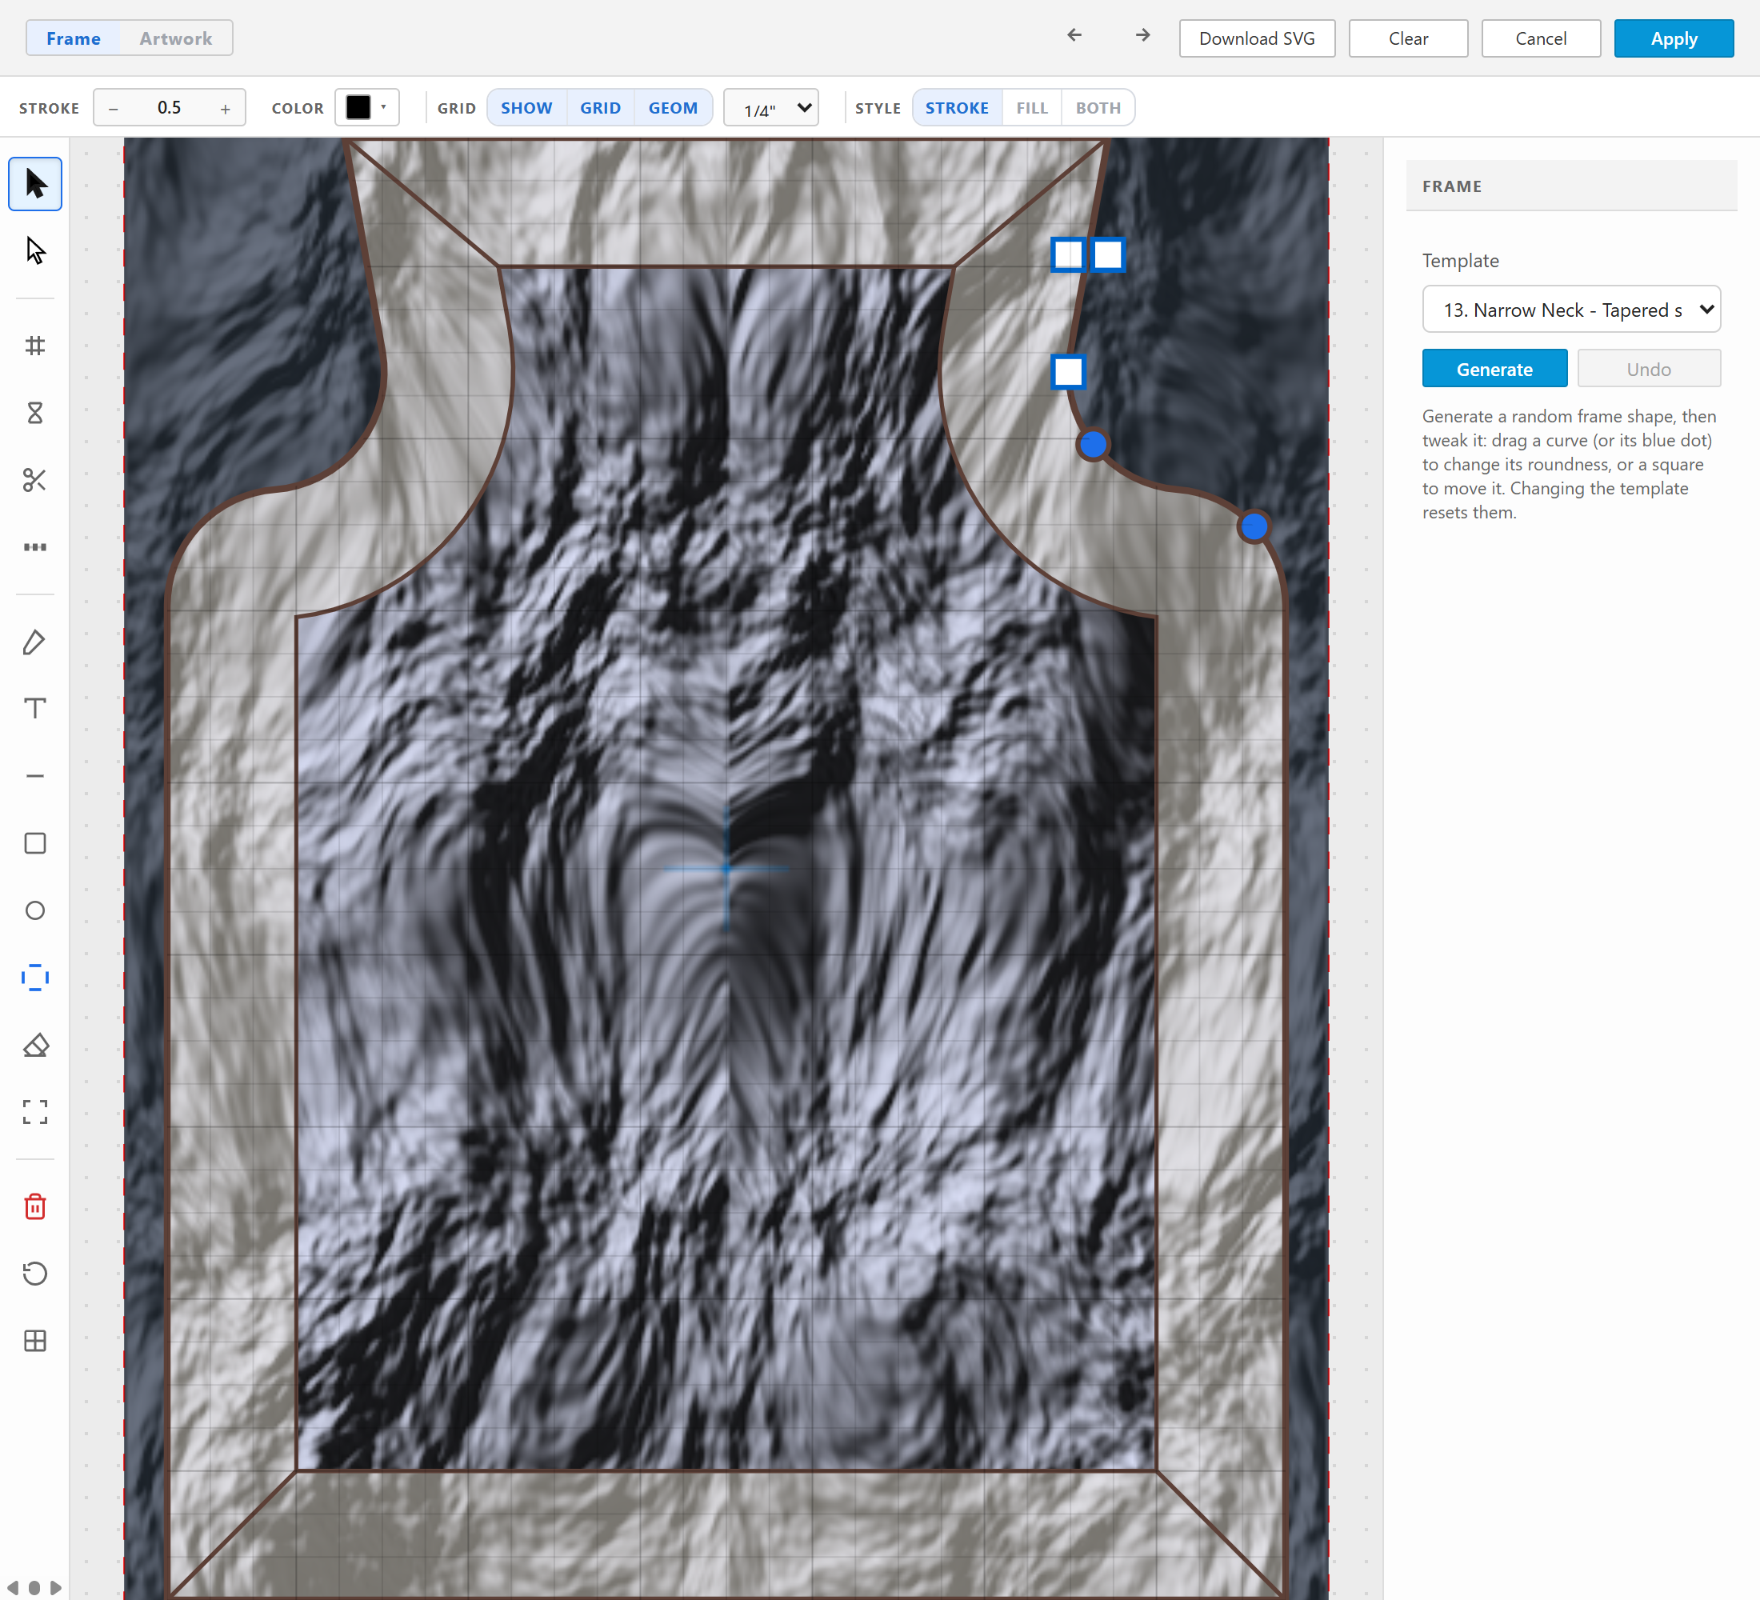Choose the hash grid tool
Screen dimensions: 1760x1600
pos(35,346)
